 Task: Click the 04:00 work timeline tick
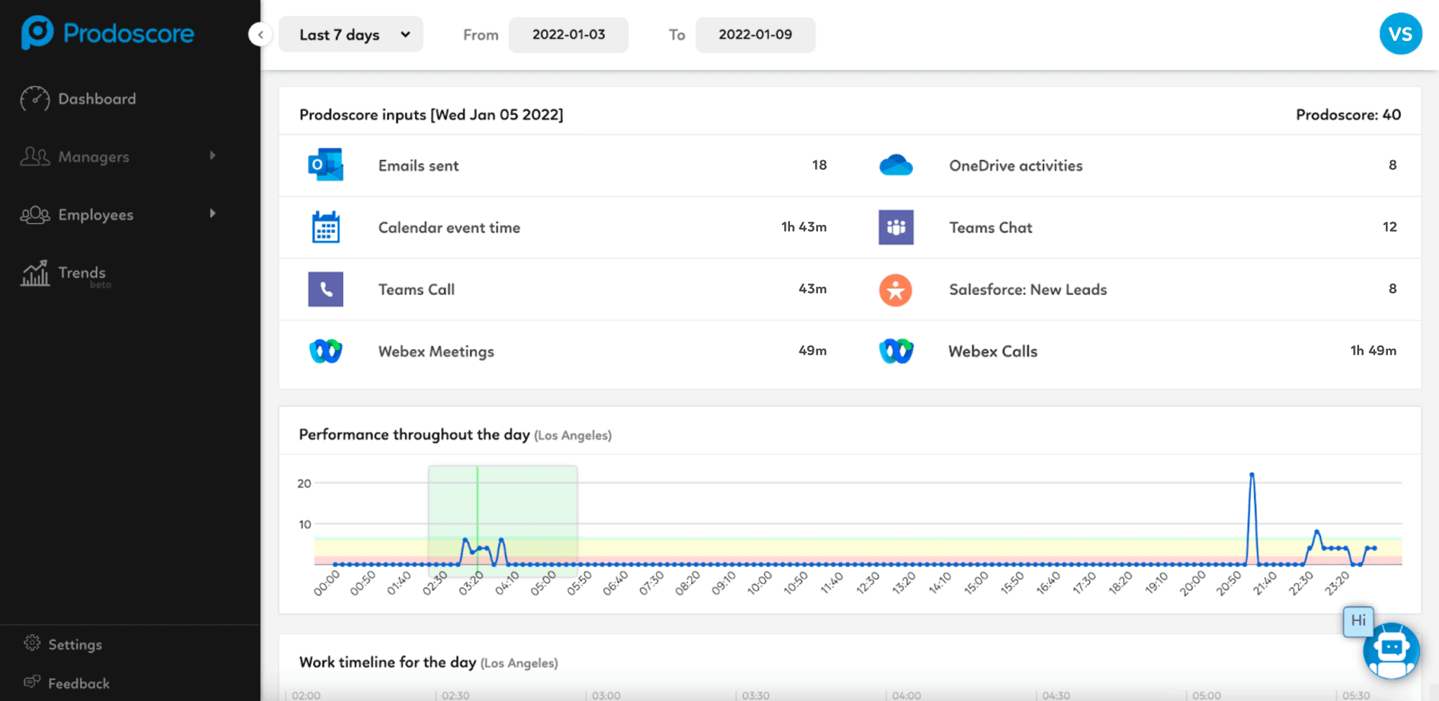(907, 695)
